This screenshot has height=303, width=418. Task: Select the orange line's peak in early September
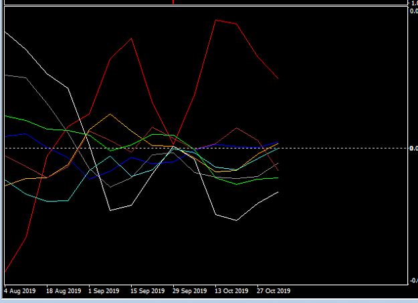110,114
